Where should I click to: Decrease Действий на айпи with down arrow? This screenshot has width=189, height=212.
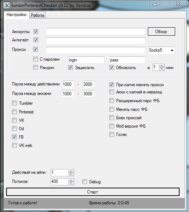pyautogui.click(x=71, y=174)
